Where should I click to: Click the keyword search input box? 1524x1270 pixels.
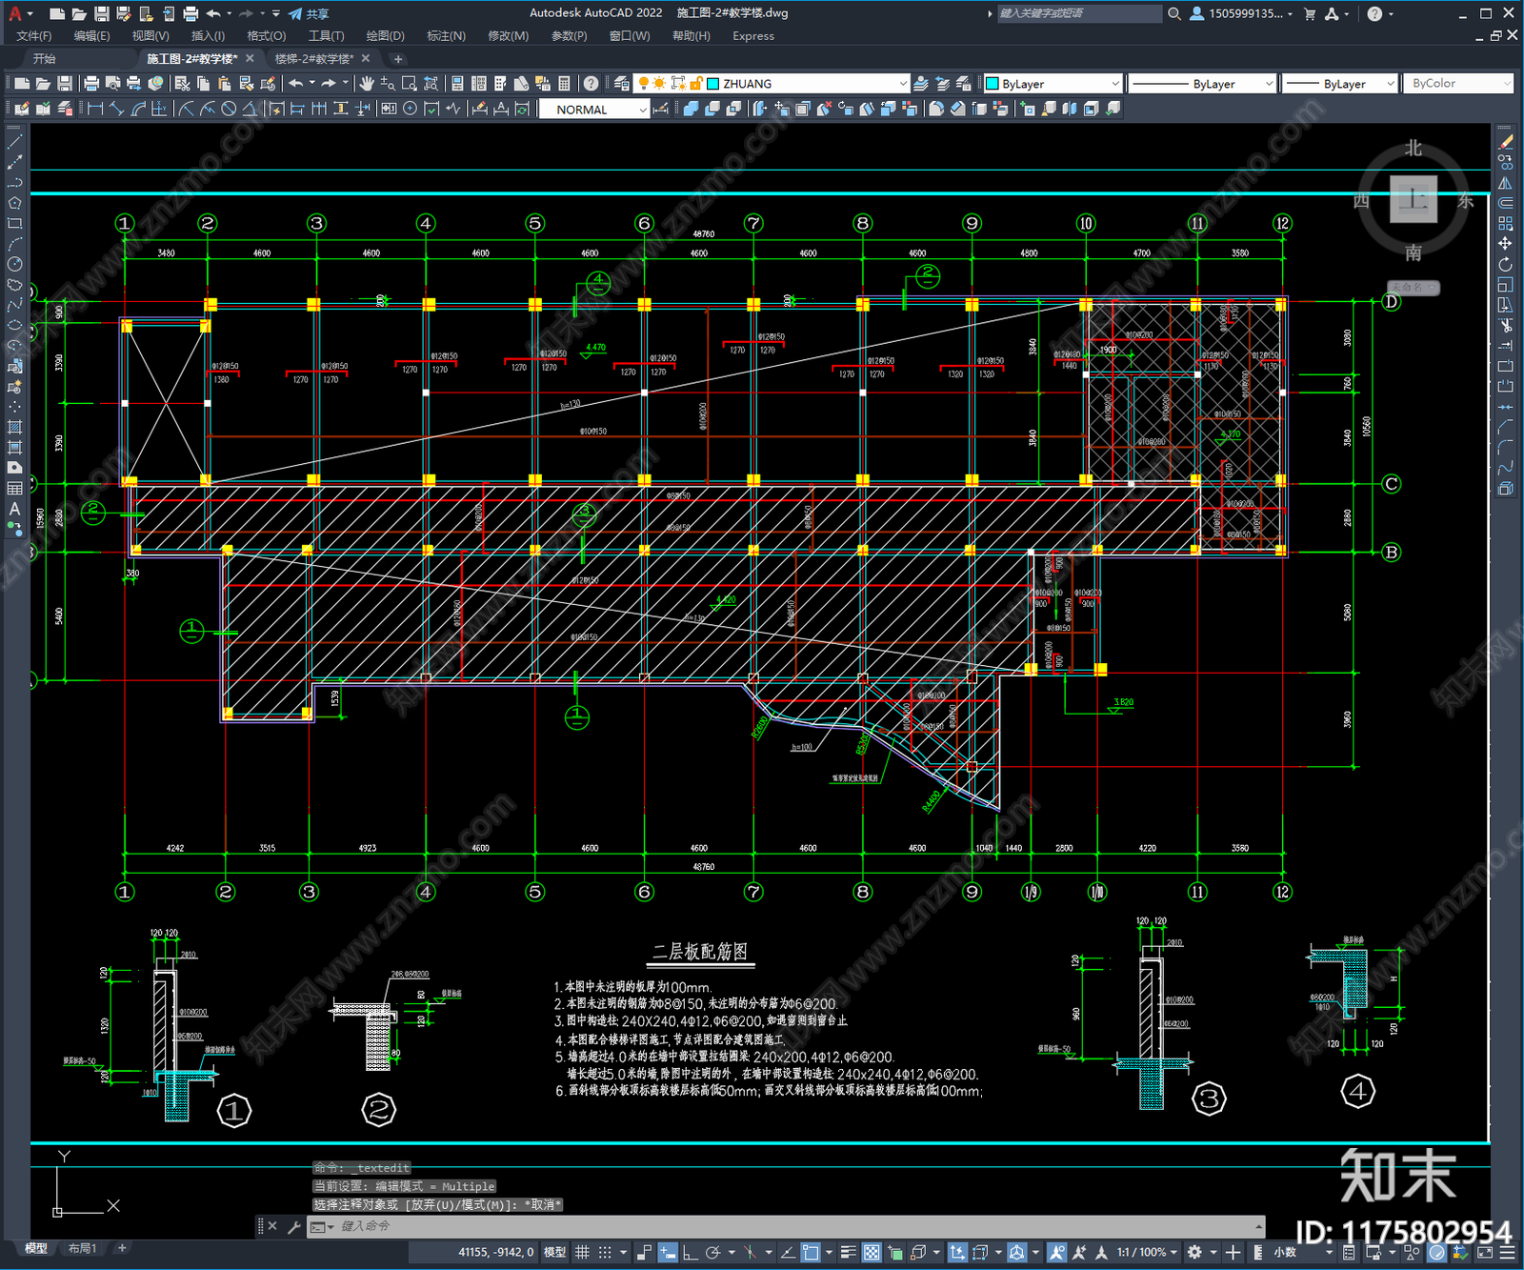(1078, 13)
